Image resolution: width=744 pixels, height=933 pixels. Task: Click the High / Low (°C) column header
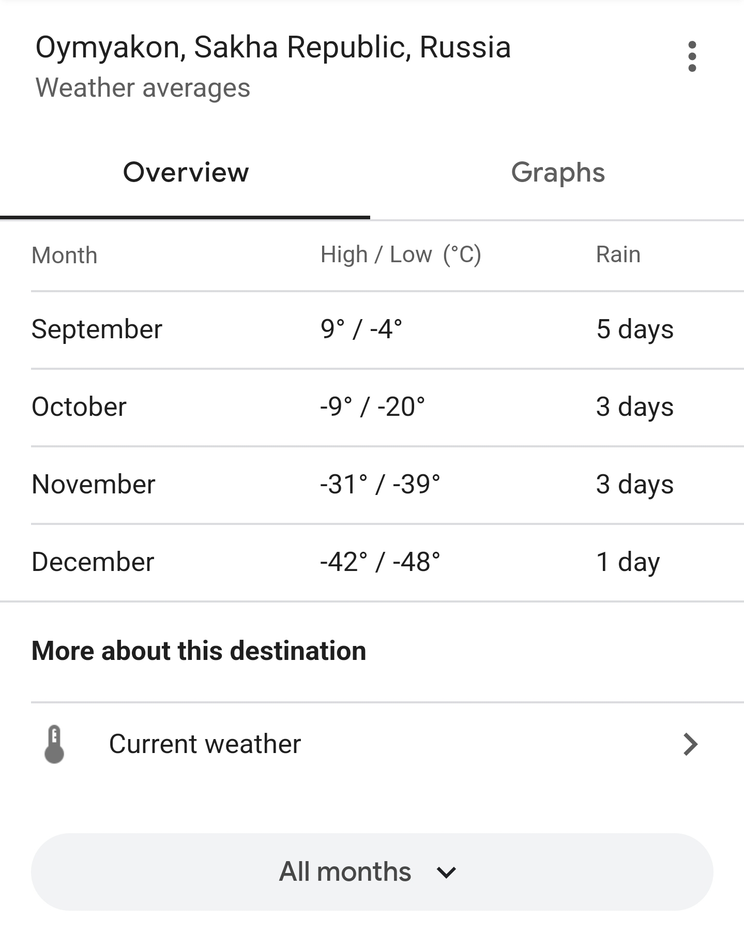[x=401, y=255]
